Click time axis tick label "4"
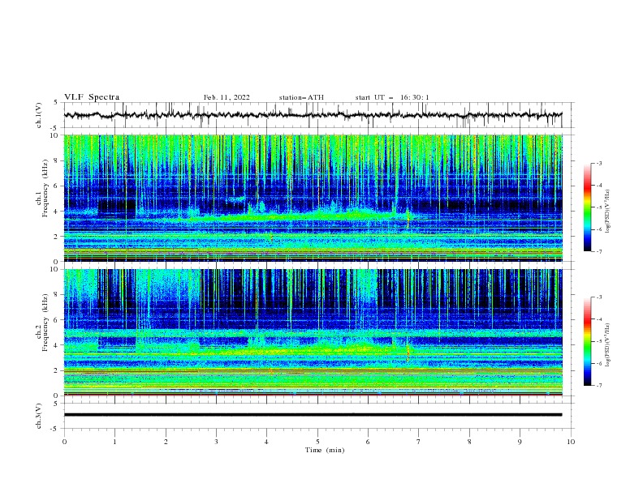The height and width of the screenshot is (496, 643). coord(266,442)
